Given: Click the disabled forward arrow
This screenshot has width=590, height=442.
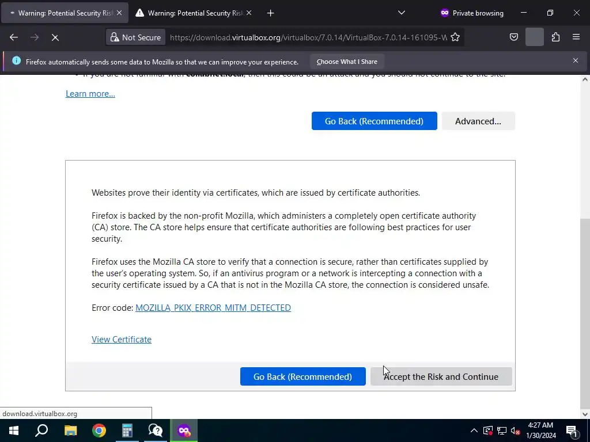Looking at the screenshot, I should click(x=35, y=37).
